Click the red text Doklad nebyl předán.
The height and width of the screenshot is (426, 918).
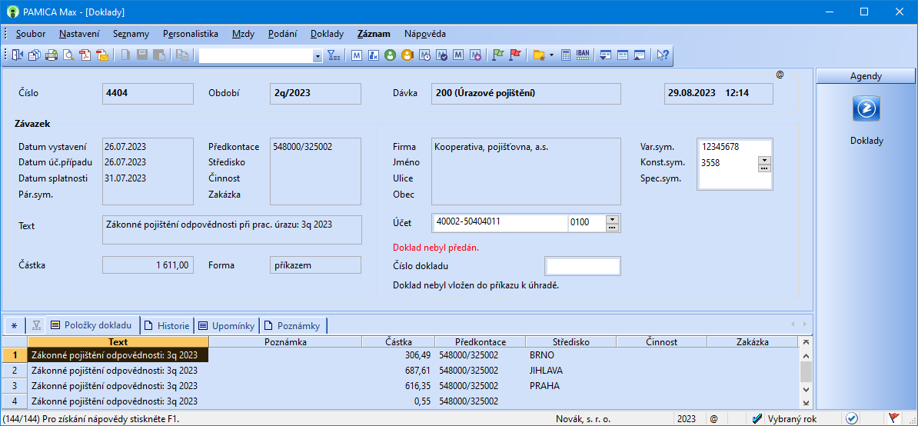pyautogui.click(x=437, y=248)
